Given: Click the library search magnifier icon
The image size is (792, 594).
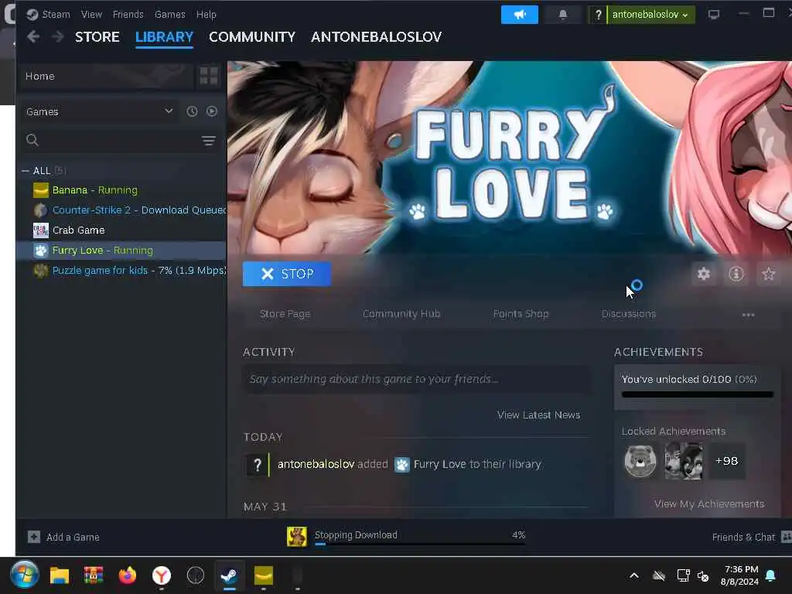Looking at the screenshot, I should (x=32, y=141).
